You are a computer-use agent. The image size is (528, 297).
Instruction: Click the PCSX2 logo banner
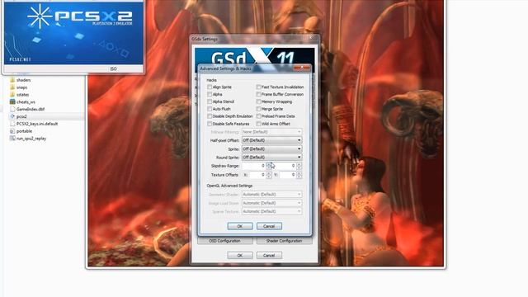73,33
